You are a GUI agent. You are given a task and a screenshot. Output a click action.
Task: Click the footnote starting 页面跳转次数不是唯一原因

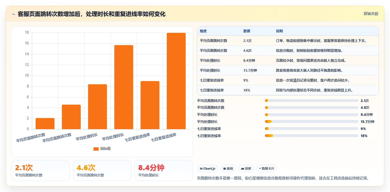(x=283, y=178)
